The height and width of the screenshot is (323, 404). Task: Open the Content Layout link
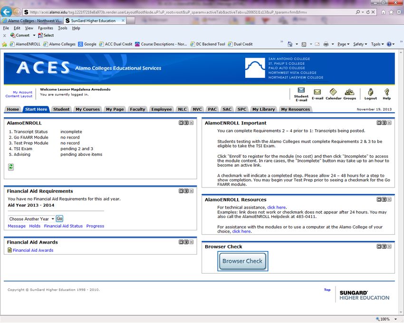pyautogui.click(x=19, y=96)
